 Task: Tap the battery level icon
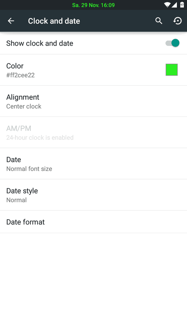[182, 5]
